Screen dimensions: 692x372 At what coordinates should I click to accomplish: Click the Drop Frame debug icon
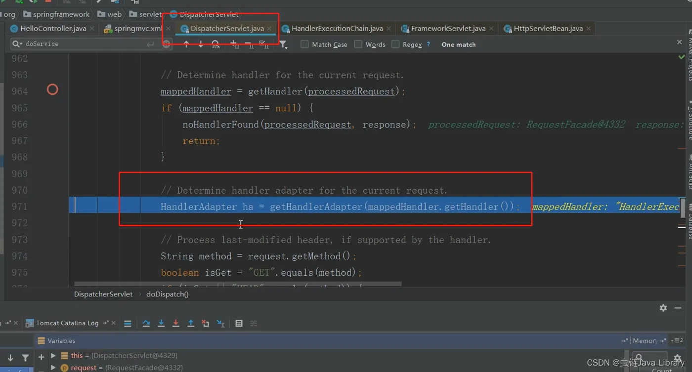click(x=206, y=324)
